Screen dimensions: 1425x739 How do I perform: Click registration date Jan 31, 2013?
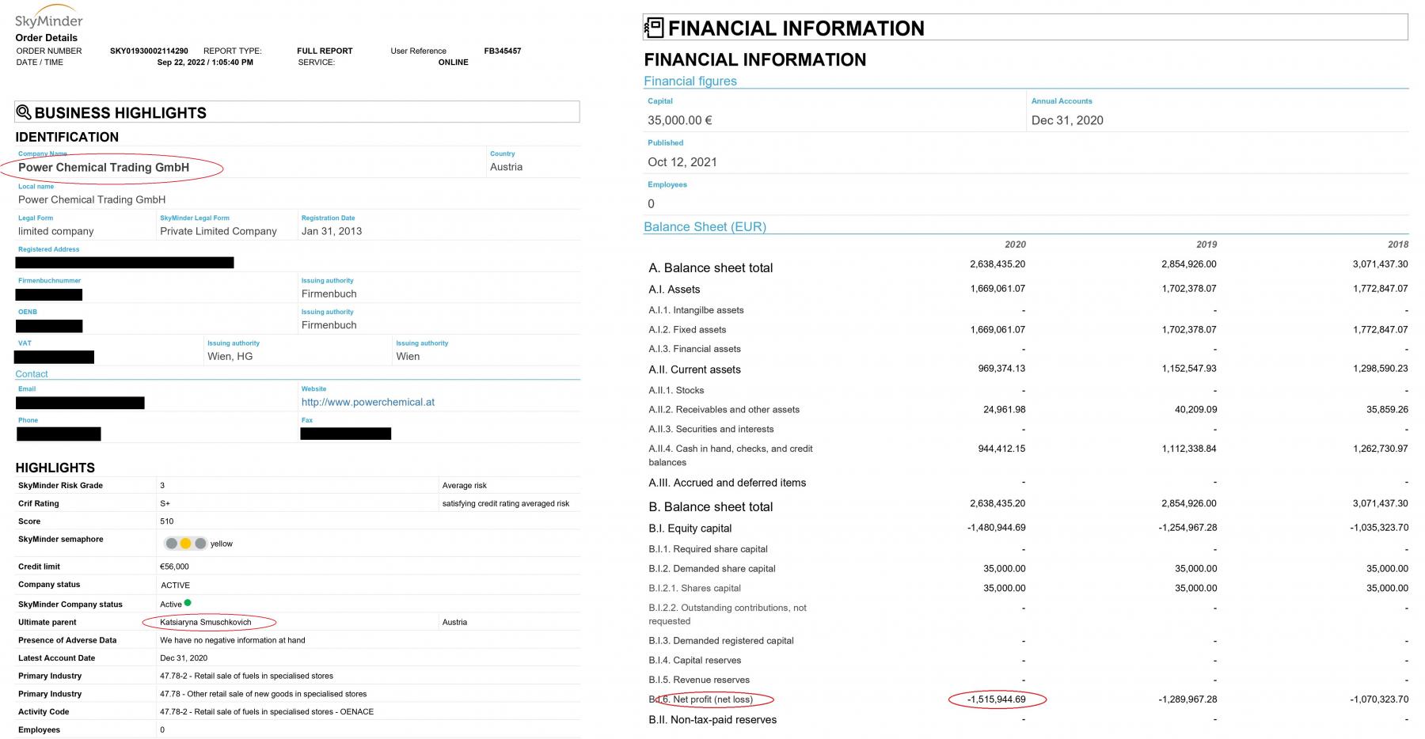pos(332,231)
